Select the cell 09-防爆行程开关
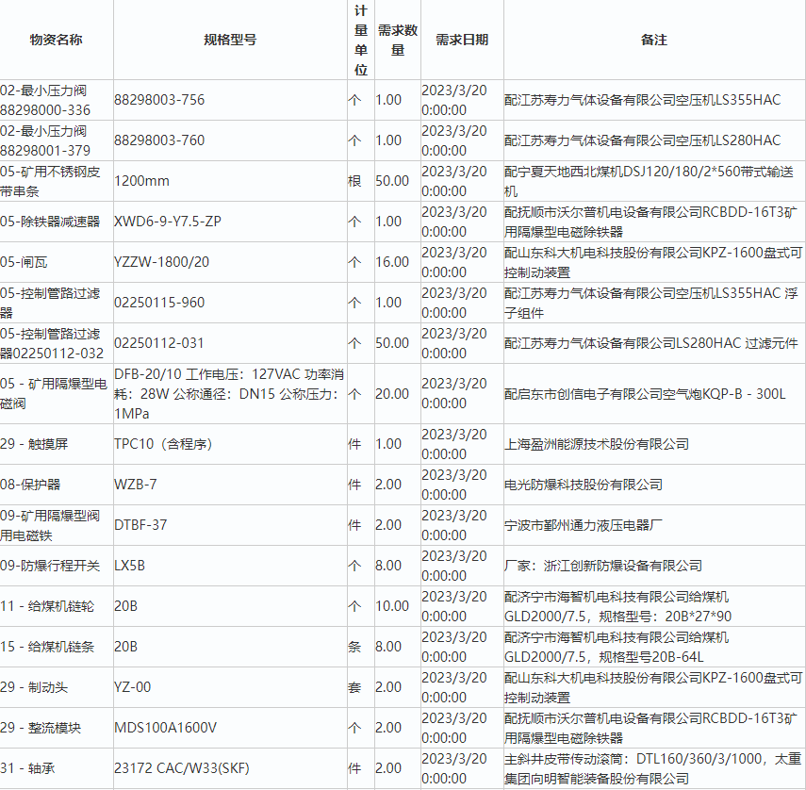This screenshot has width=806, height=790. 56,566
